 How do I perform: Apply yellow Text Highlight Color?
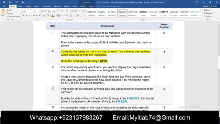(48, 15)
